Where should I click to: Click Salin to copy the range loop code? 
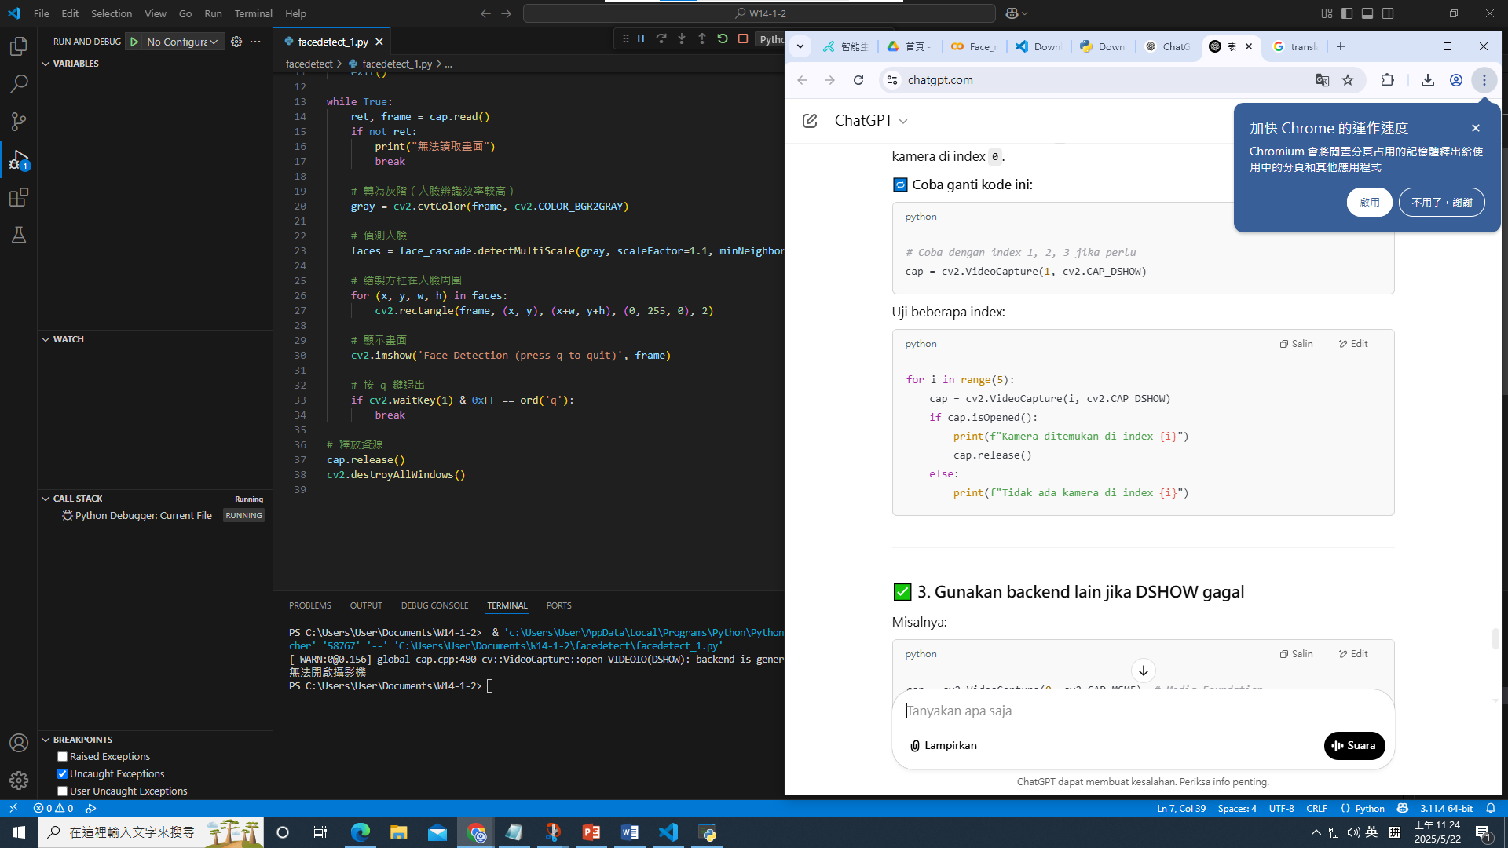coord(1297,344)
